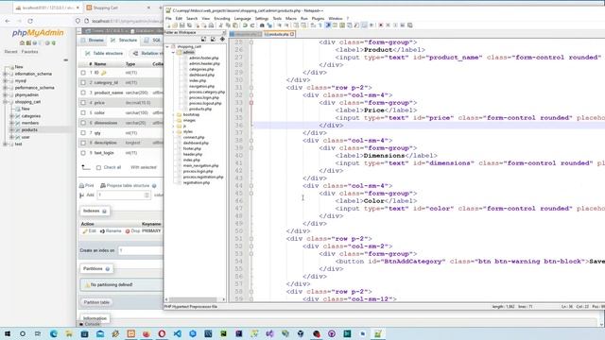Expand the test database node
Viewport: 605px width, 340px height.
pyautogui.click(x=6, y=144)
